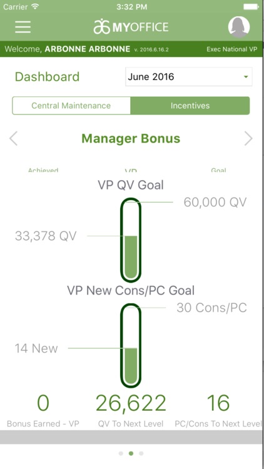Select the middle active page dot
264x469 pixels.
coord(131,453)
